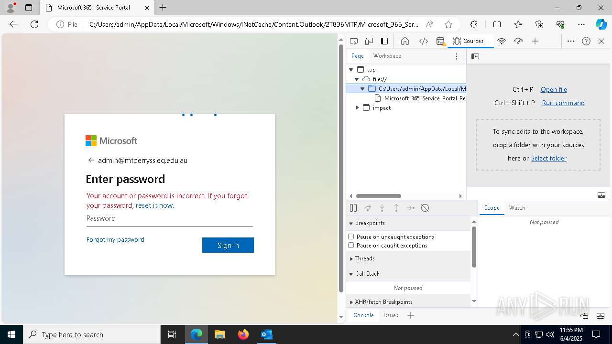612x344 pixels.
Task: Step out of current function icon
Action: [396, 208]
